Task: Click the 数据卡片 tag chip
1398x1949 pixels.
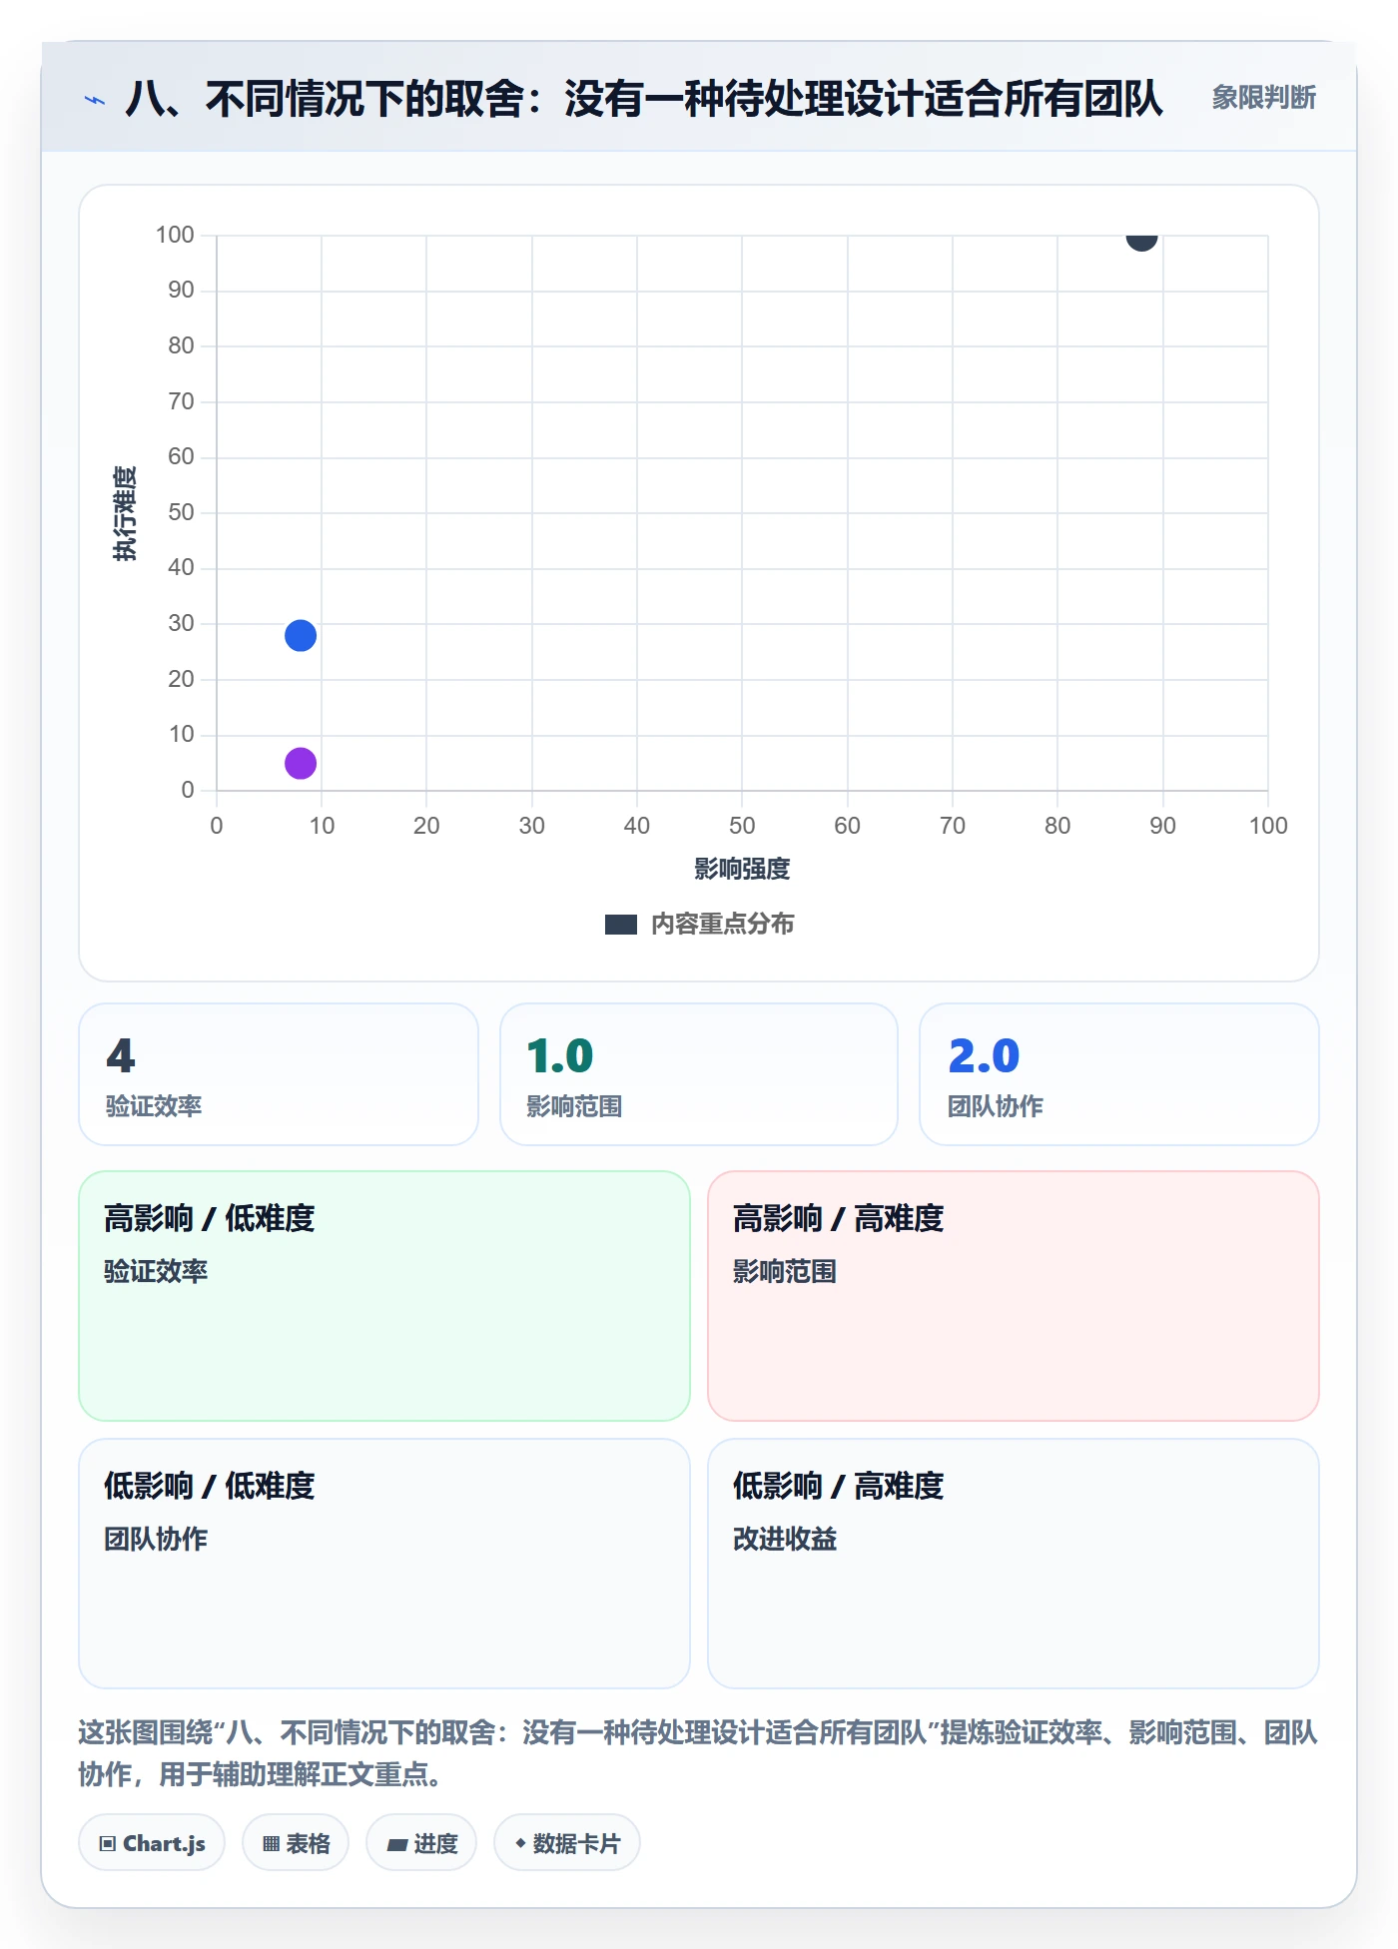Action: [567, 1842]
